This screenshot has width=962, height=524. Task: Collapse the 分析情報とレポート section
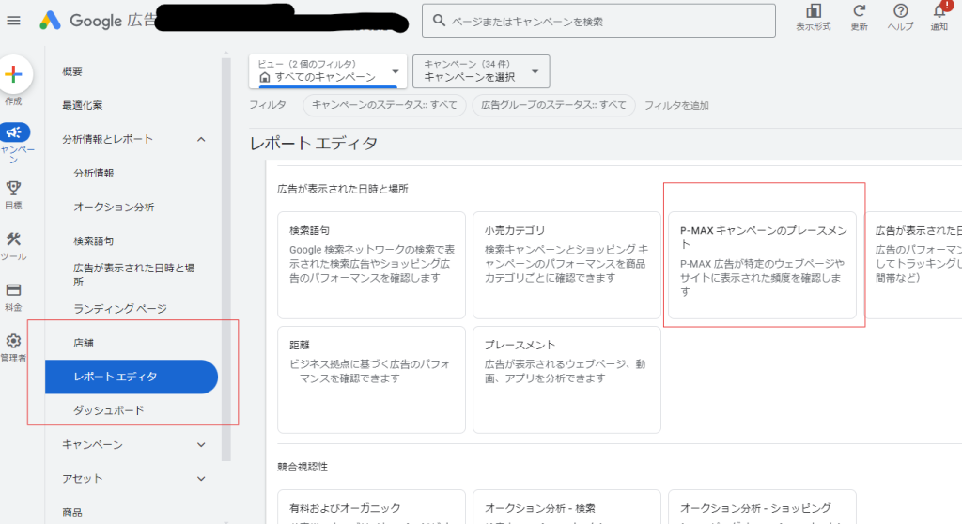coord(201,139)
